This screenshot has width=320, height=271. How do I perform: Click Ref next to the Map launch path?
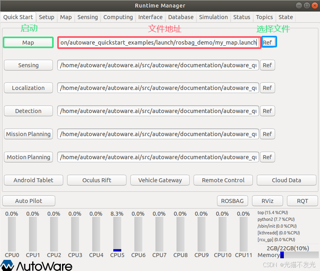pos(268,42)
